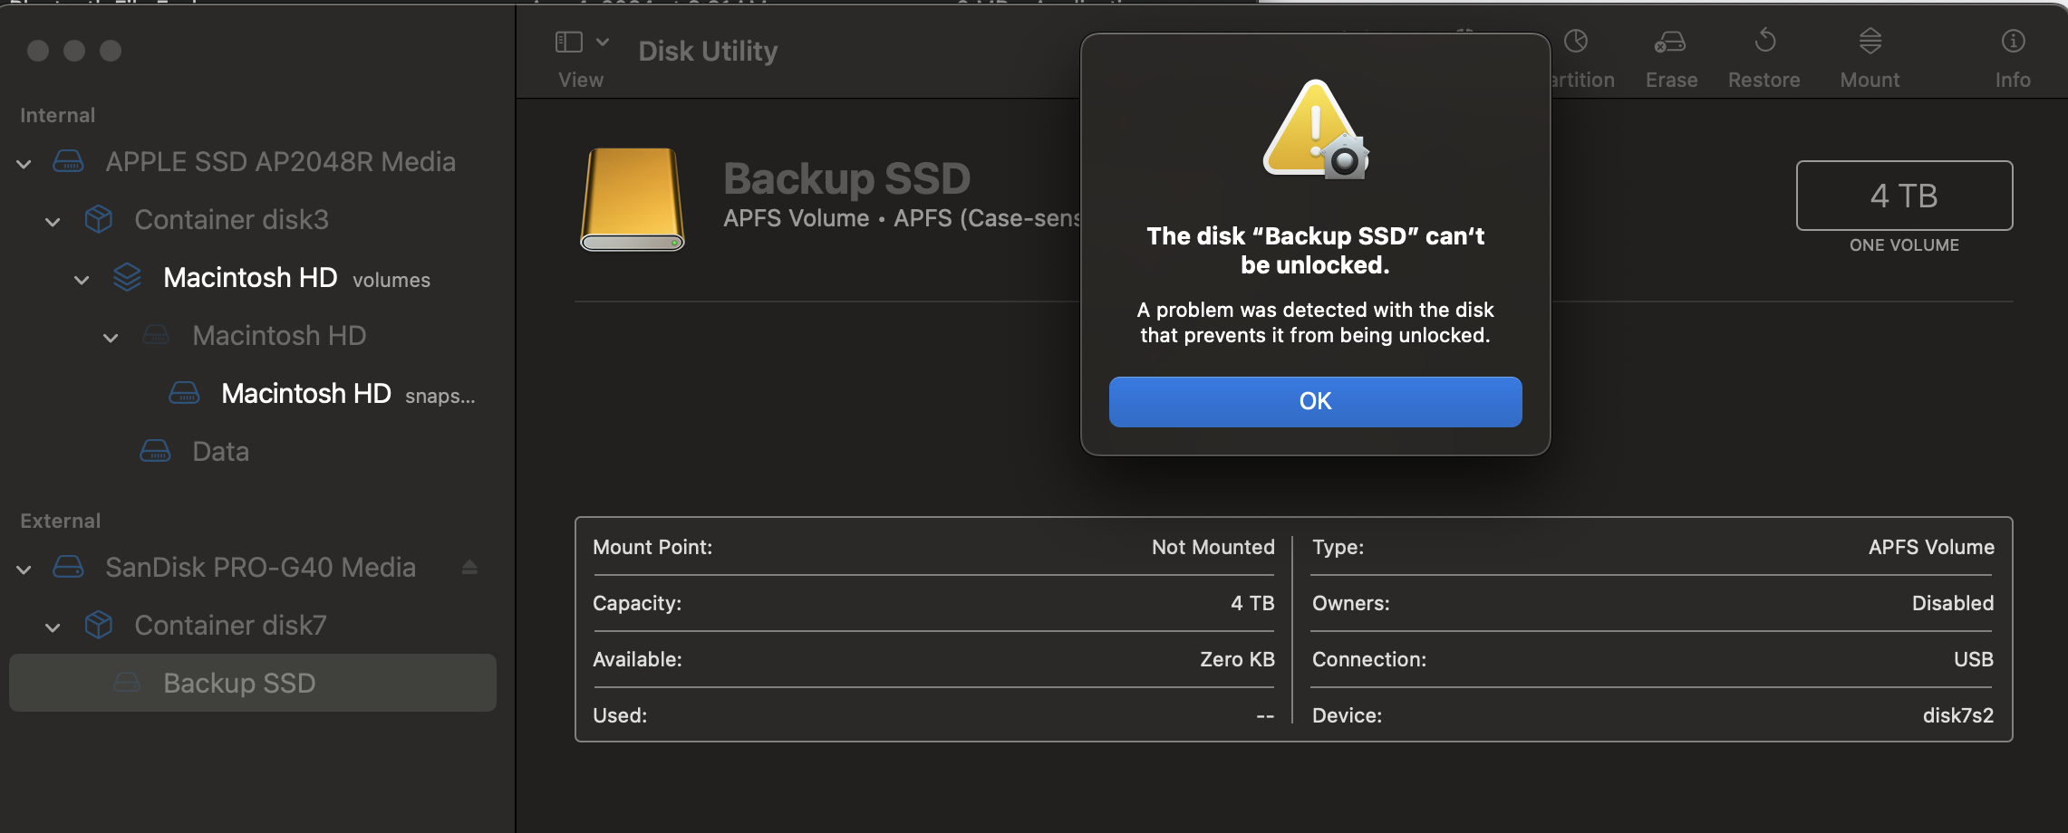Open the Info toolbar icon
Viewport: 2068px width, 833px height.
pyautogui.click(x=2013, y=43)
